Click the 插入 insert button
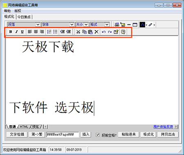 point(86,135)
